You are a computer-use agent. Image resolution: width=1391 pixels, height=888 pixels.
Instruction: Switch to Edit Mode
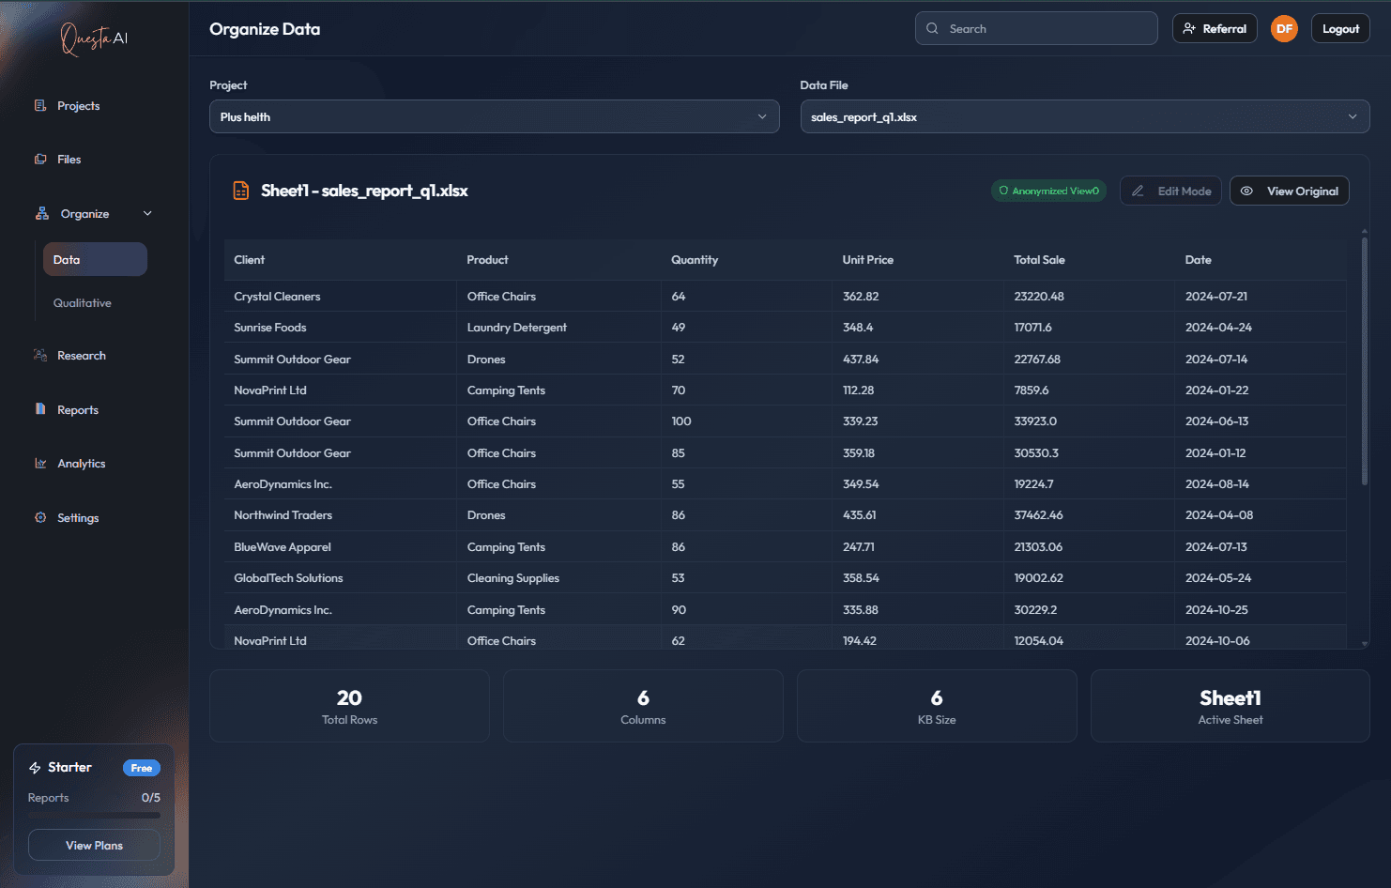tap(1170, 191)
